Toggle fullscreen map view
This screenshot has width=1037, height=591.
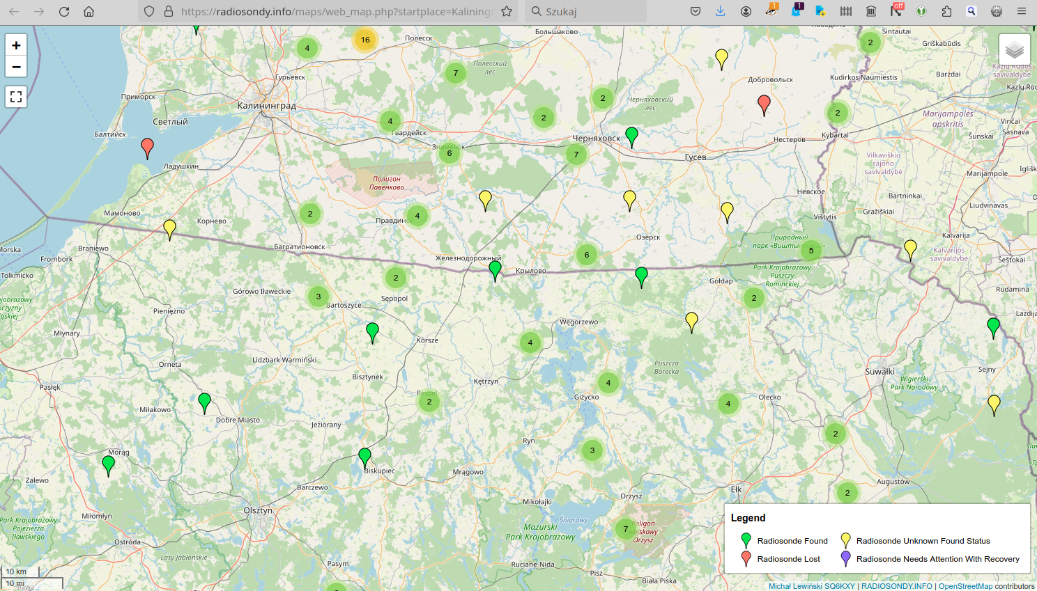16,97
